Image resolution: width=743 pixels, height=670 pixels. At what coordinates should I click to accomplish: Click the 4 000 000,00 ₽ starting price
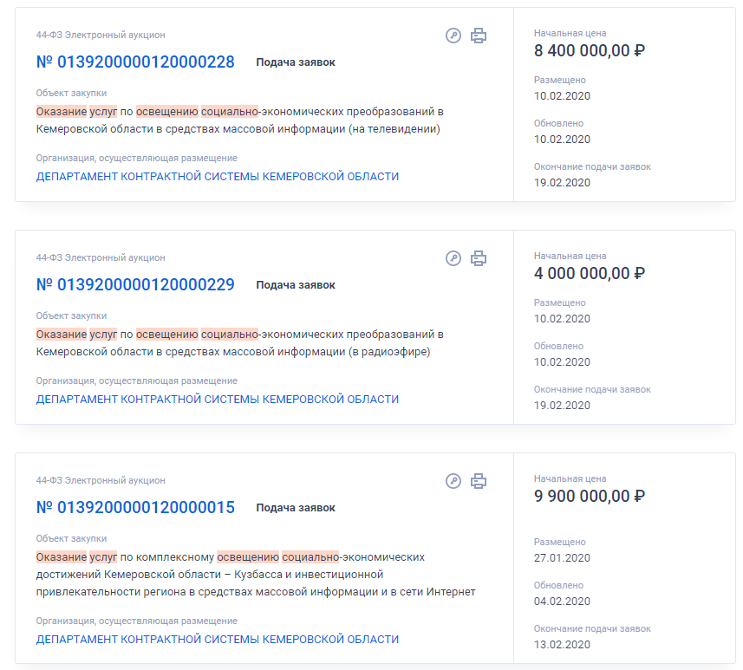(590, 273)
